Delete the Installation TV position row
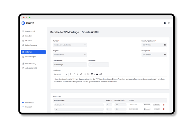This screenshot has height=128, width=193. [163, 105]
